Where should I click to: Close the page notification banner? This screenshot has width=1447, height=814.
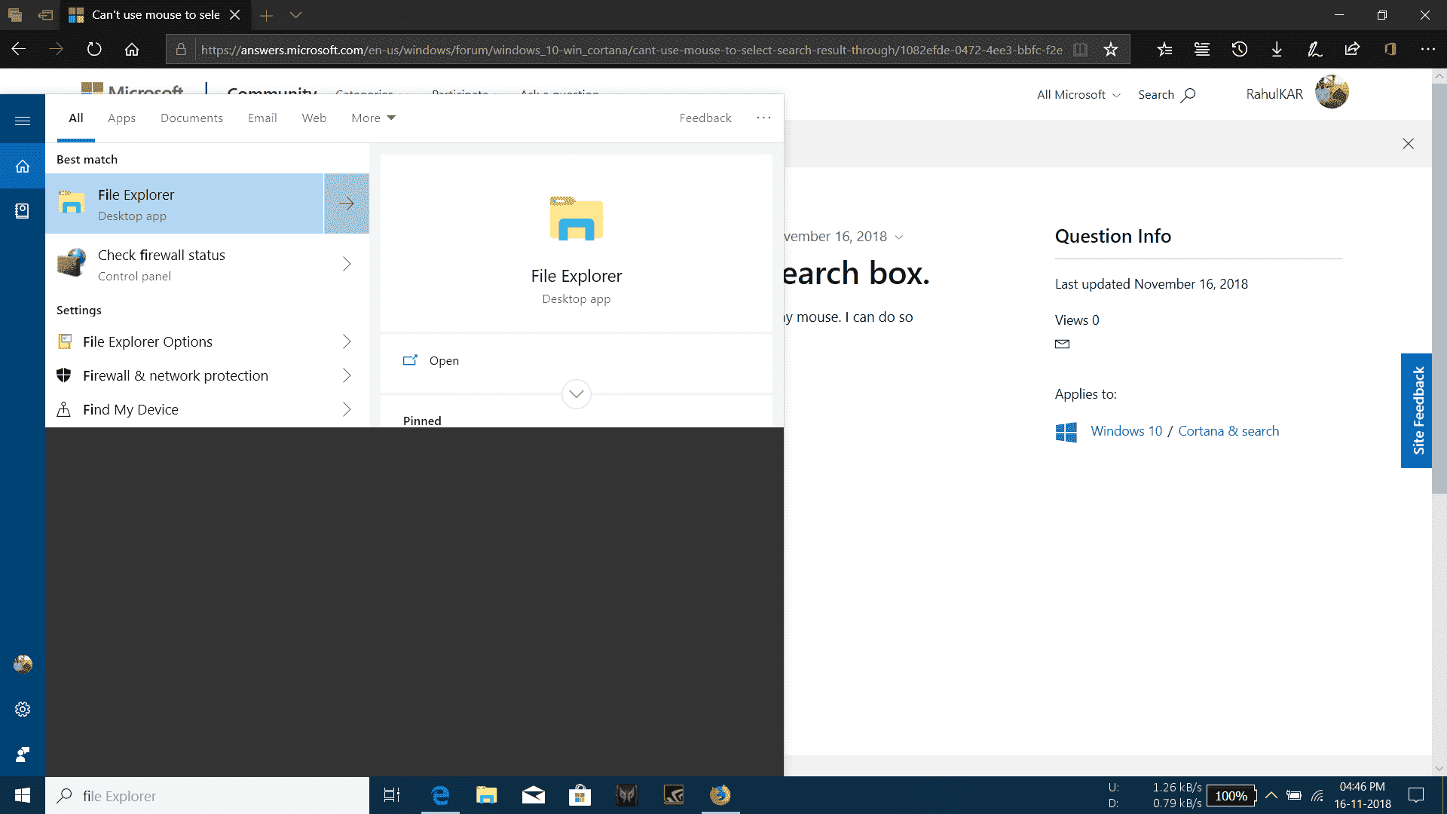pos(1408,143)
